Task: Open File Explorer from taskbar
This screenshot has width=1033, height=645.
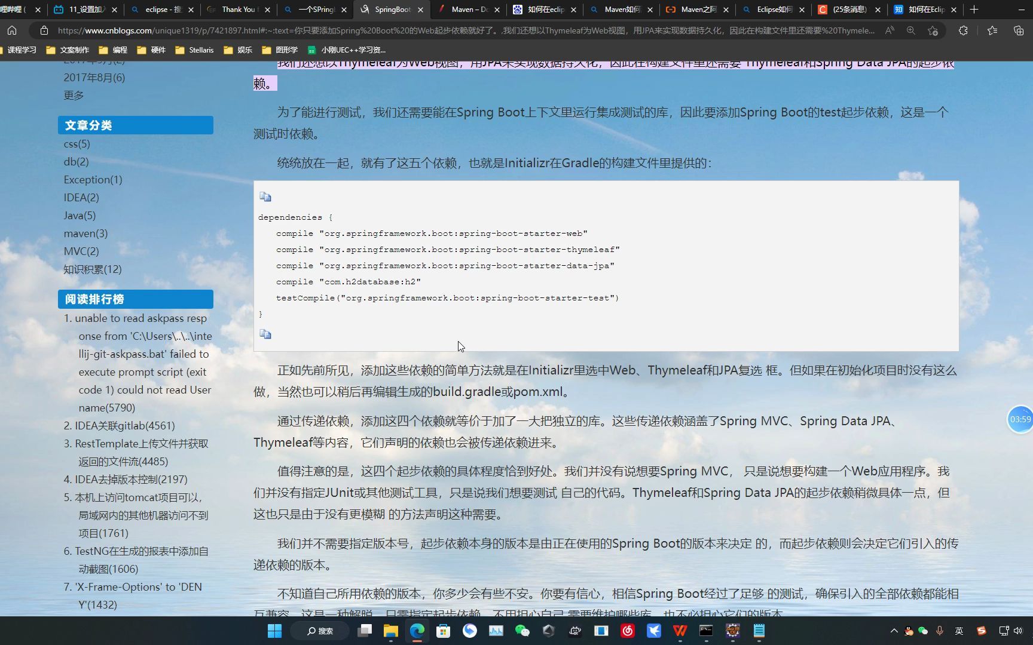Action: [391, 631]
